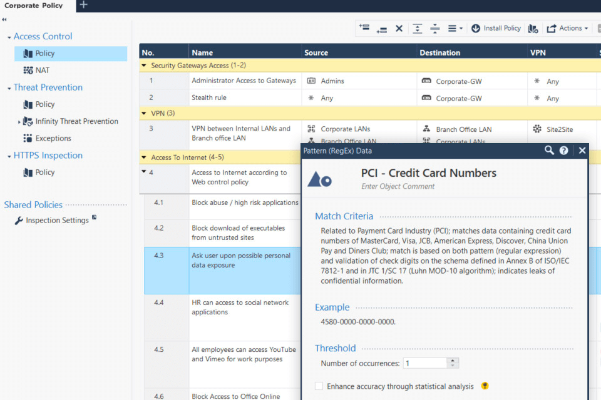Delete rule with the X toolbar icon
This screenshot has width=601, height=400.
tap(399, 28)
